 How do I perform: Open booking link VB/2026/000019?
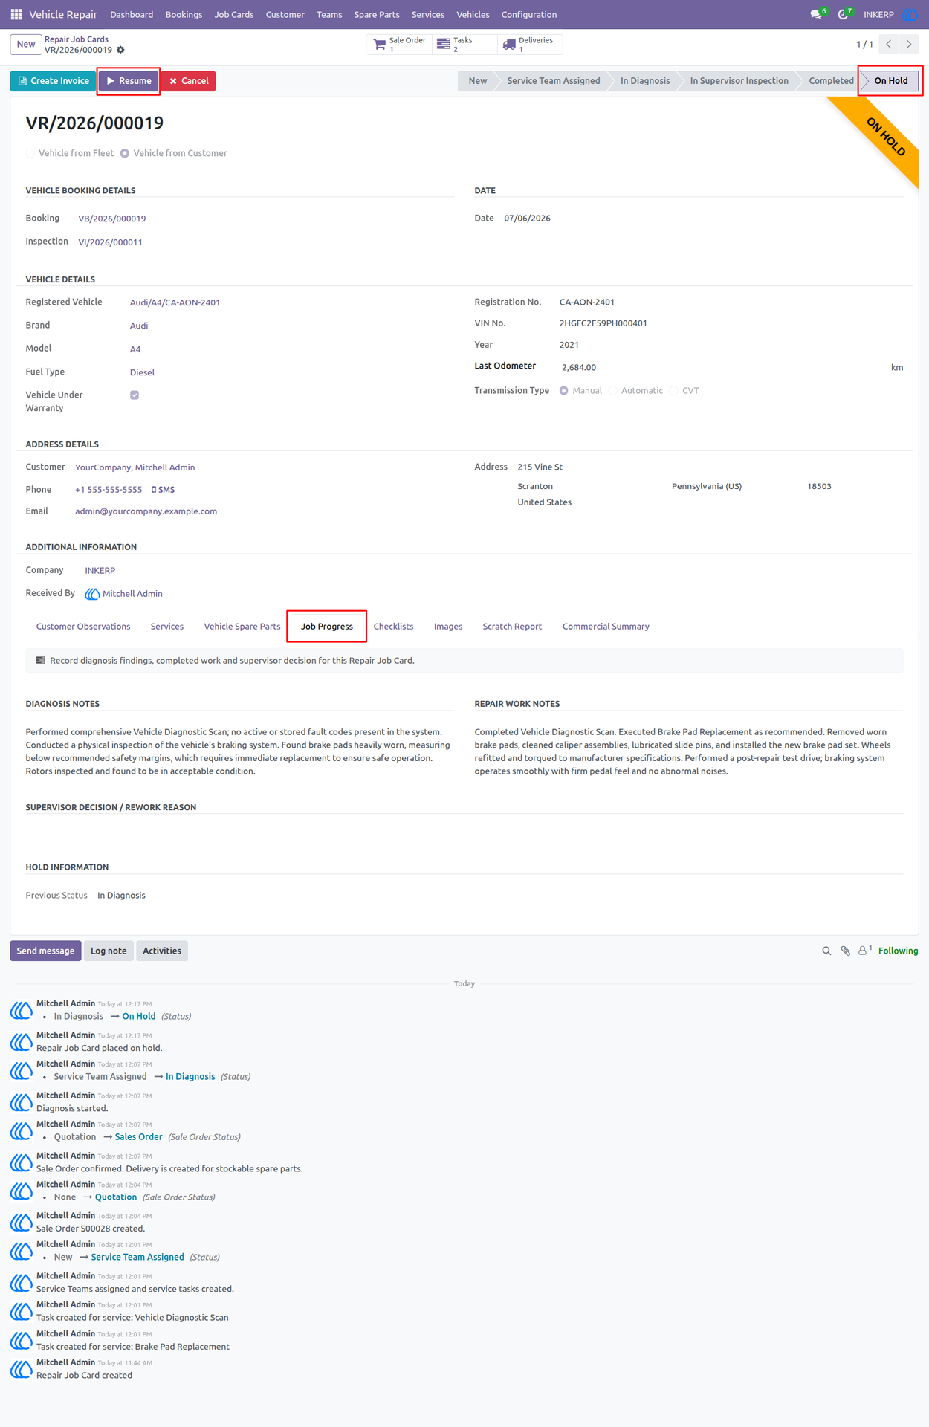click(112, 219)
